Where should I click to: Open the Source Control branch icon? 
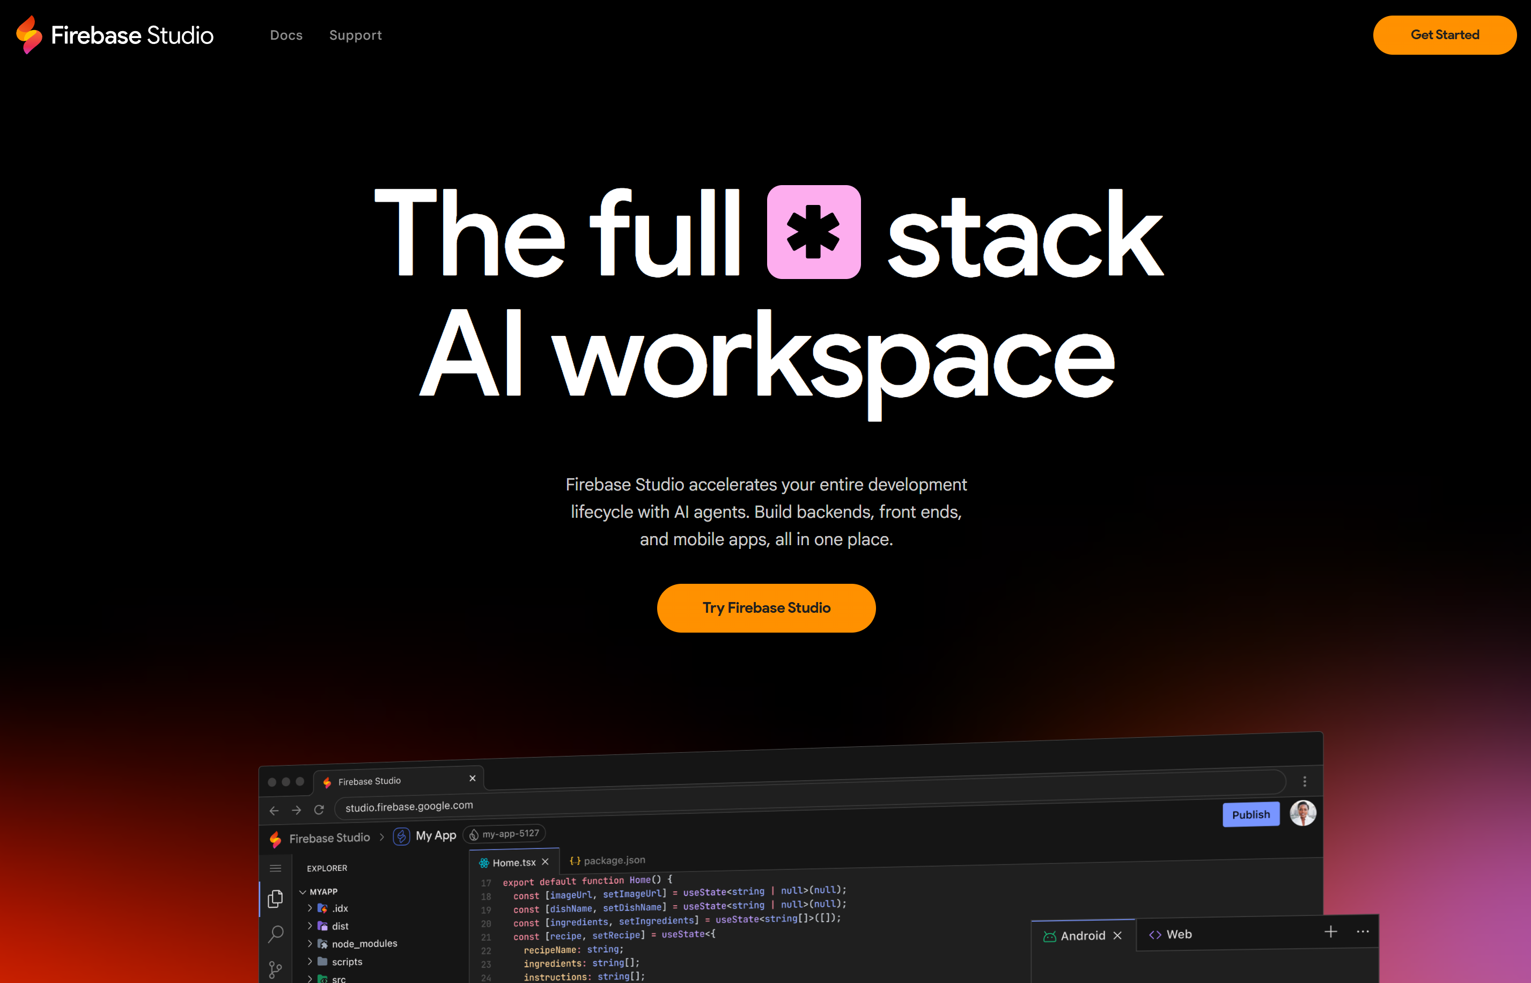click(275, 970)
